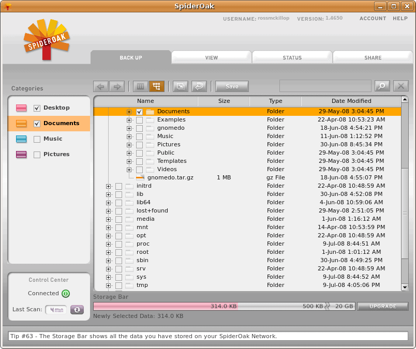This screenshot has width=416, height=349.
Task: Click the green Connected power icon
Action: click(x=66, y=294)
